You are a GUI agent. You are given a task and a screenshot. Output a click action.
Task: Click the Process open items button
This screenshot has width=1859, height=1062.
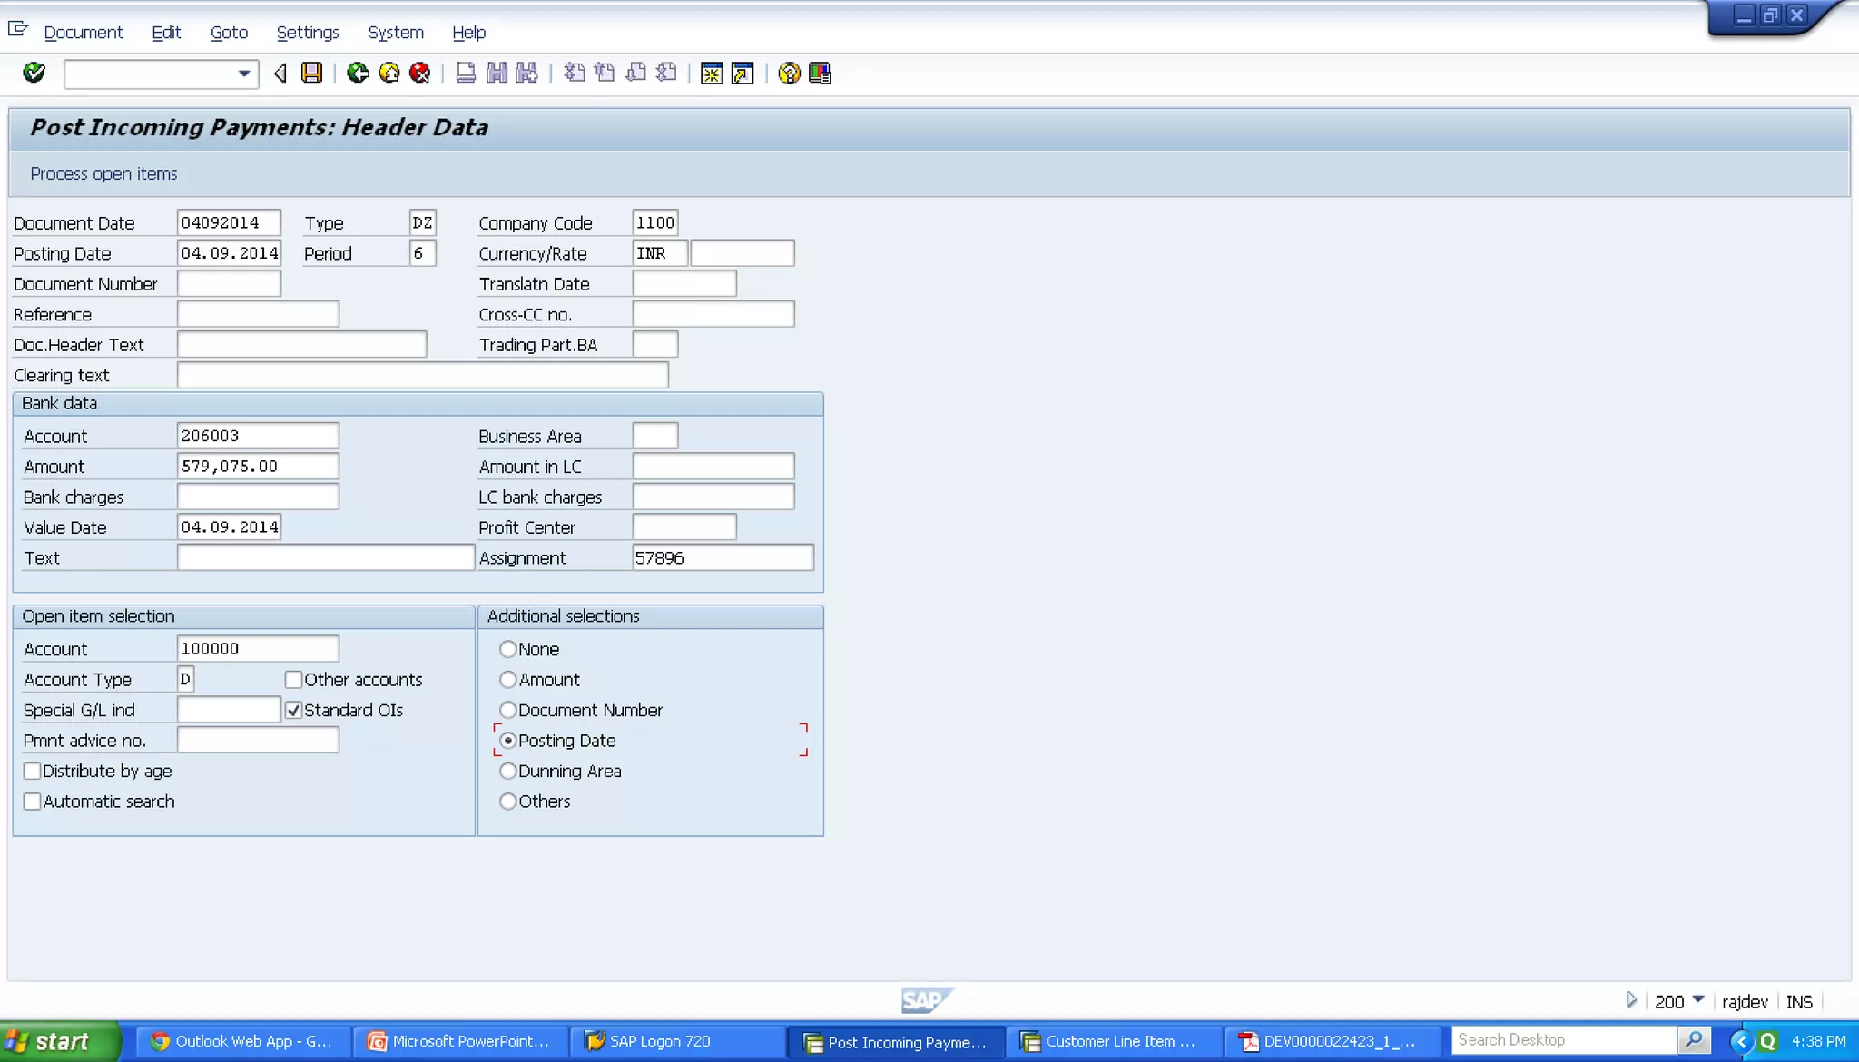pyautogui.click(x=103, y=173)
